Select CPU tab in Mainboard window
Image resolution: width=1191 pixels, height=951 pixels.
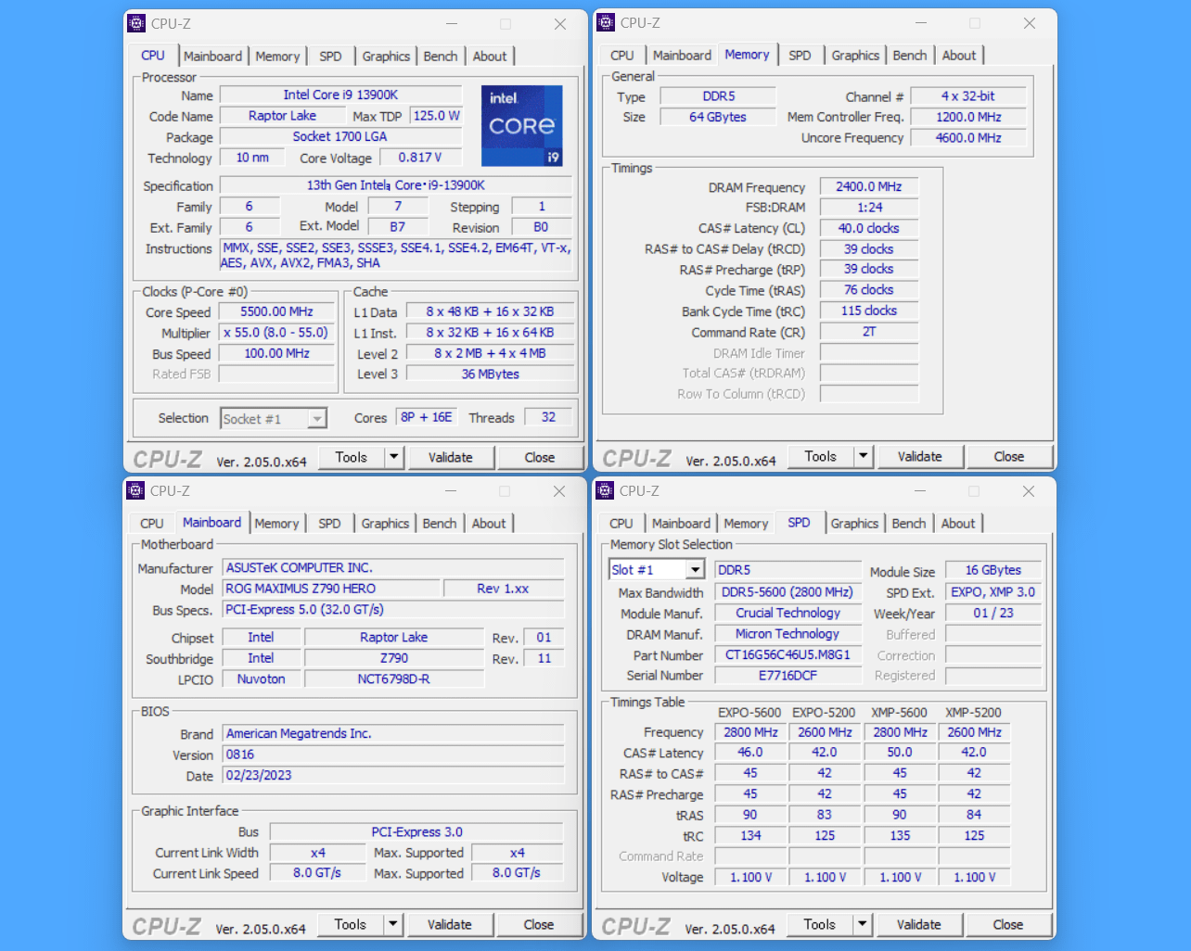pos(152,524)
